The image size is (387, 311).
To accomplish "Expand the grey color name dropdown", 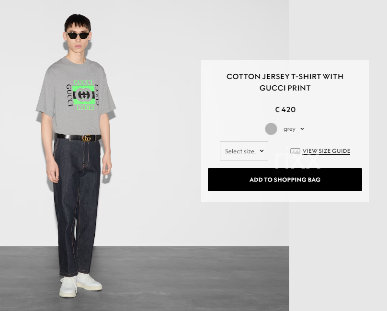I will (x=294, y=129).
